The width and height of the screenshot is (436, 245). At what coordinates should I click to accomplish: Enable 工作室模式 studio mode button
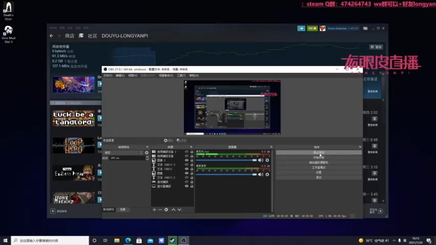[x=319, y=168]
